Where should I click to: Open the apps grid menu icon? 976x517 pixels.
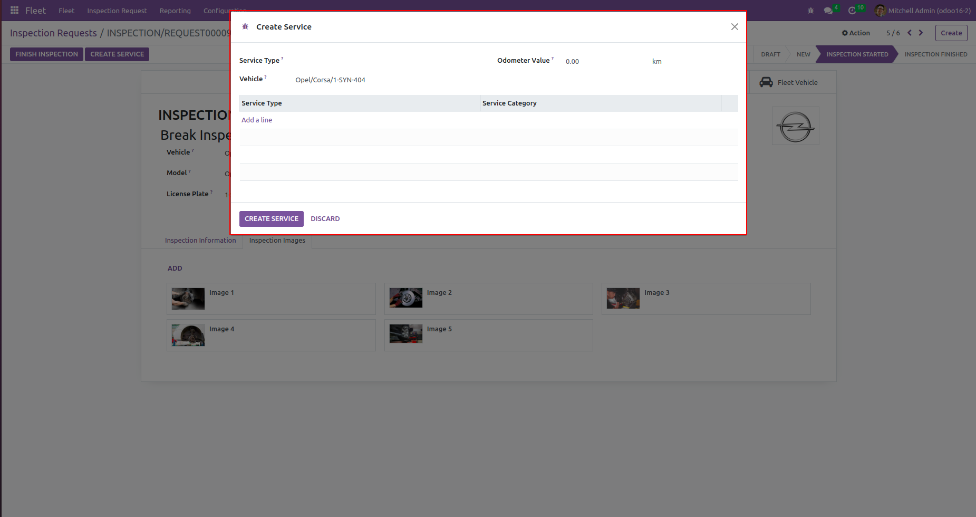[x=14, y=11]
